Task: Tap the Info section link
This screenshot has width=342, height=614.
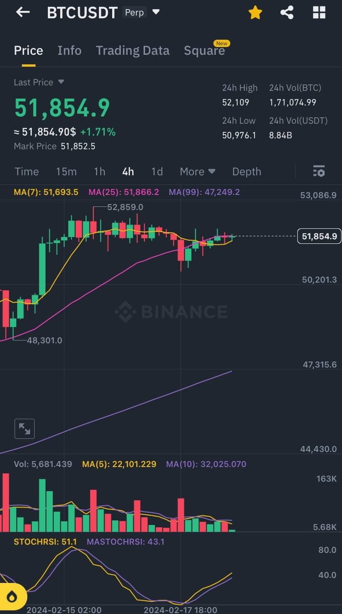Action: coord(70,50)
